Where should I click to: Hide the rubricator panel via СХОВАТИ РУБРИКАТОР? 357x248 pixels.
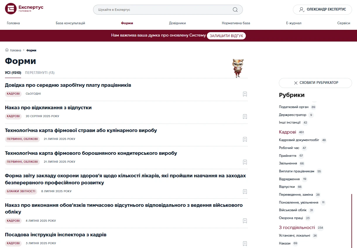[x=315, y=83]
